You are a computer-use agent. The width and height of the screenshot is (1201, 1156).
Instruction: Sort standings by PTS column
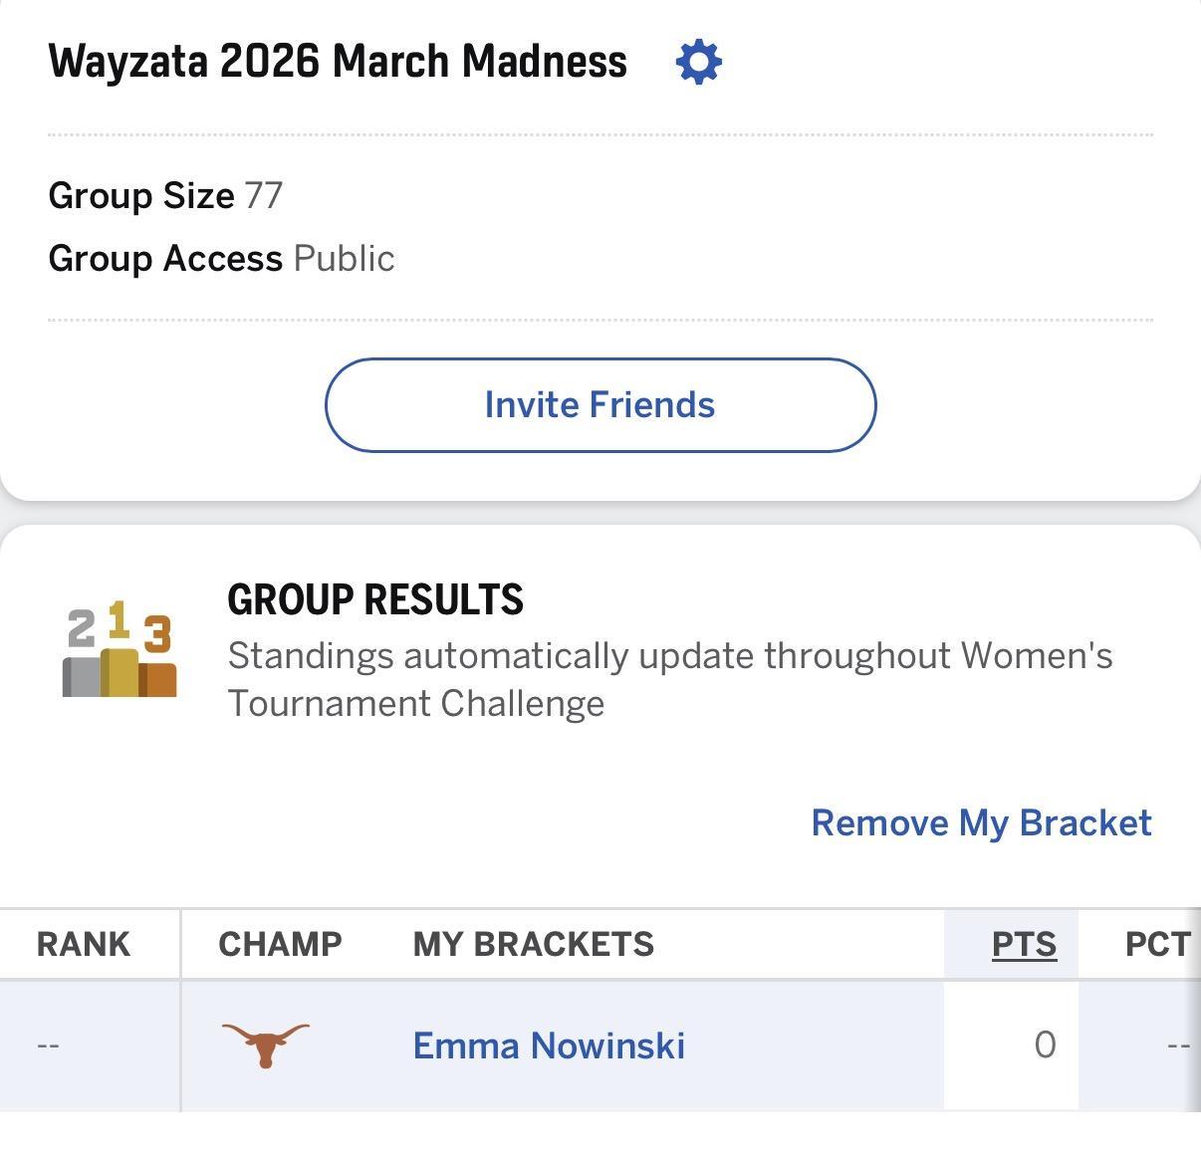pyautogui.click(x=1024, y=944)
